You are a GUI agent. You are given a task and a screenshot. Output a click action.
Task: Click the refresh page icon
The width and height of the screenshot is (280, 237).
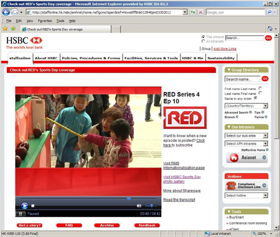click(193, 12)
